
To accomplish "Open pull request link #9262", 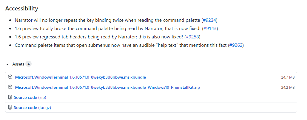I will [x=236, y=45].
